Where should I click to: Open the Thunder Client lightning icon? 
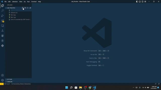click(3, 41)
